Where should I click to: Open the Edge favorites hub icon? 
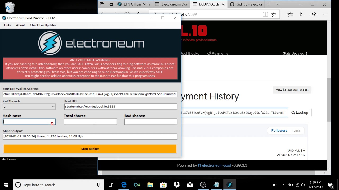(290, 14)
